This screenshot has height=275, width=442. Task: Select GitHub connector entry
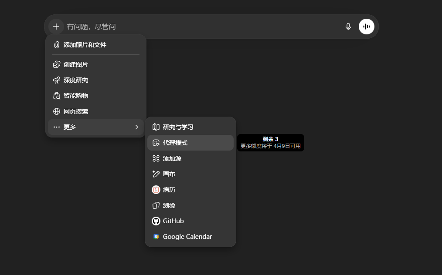coord(190,221)
